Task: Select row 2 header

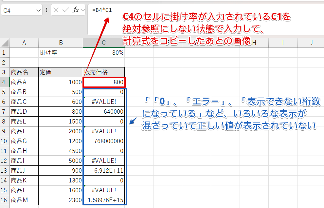Action: pyautogui.click(x=5, y=63)
